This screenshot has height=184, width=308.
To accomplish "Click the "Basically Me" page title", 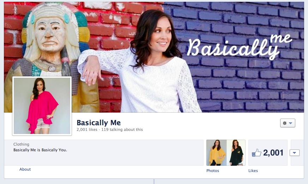I will (98, 123).
